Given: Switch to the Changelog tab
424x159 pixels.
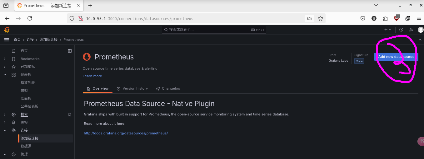Looking at the screenshot, I should tap(168, 88).
